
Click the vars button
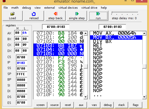pos(94,105)
